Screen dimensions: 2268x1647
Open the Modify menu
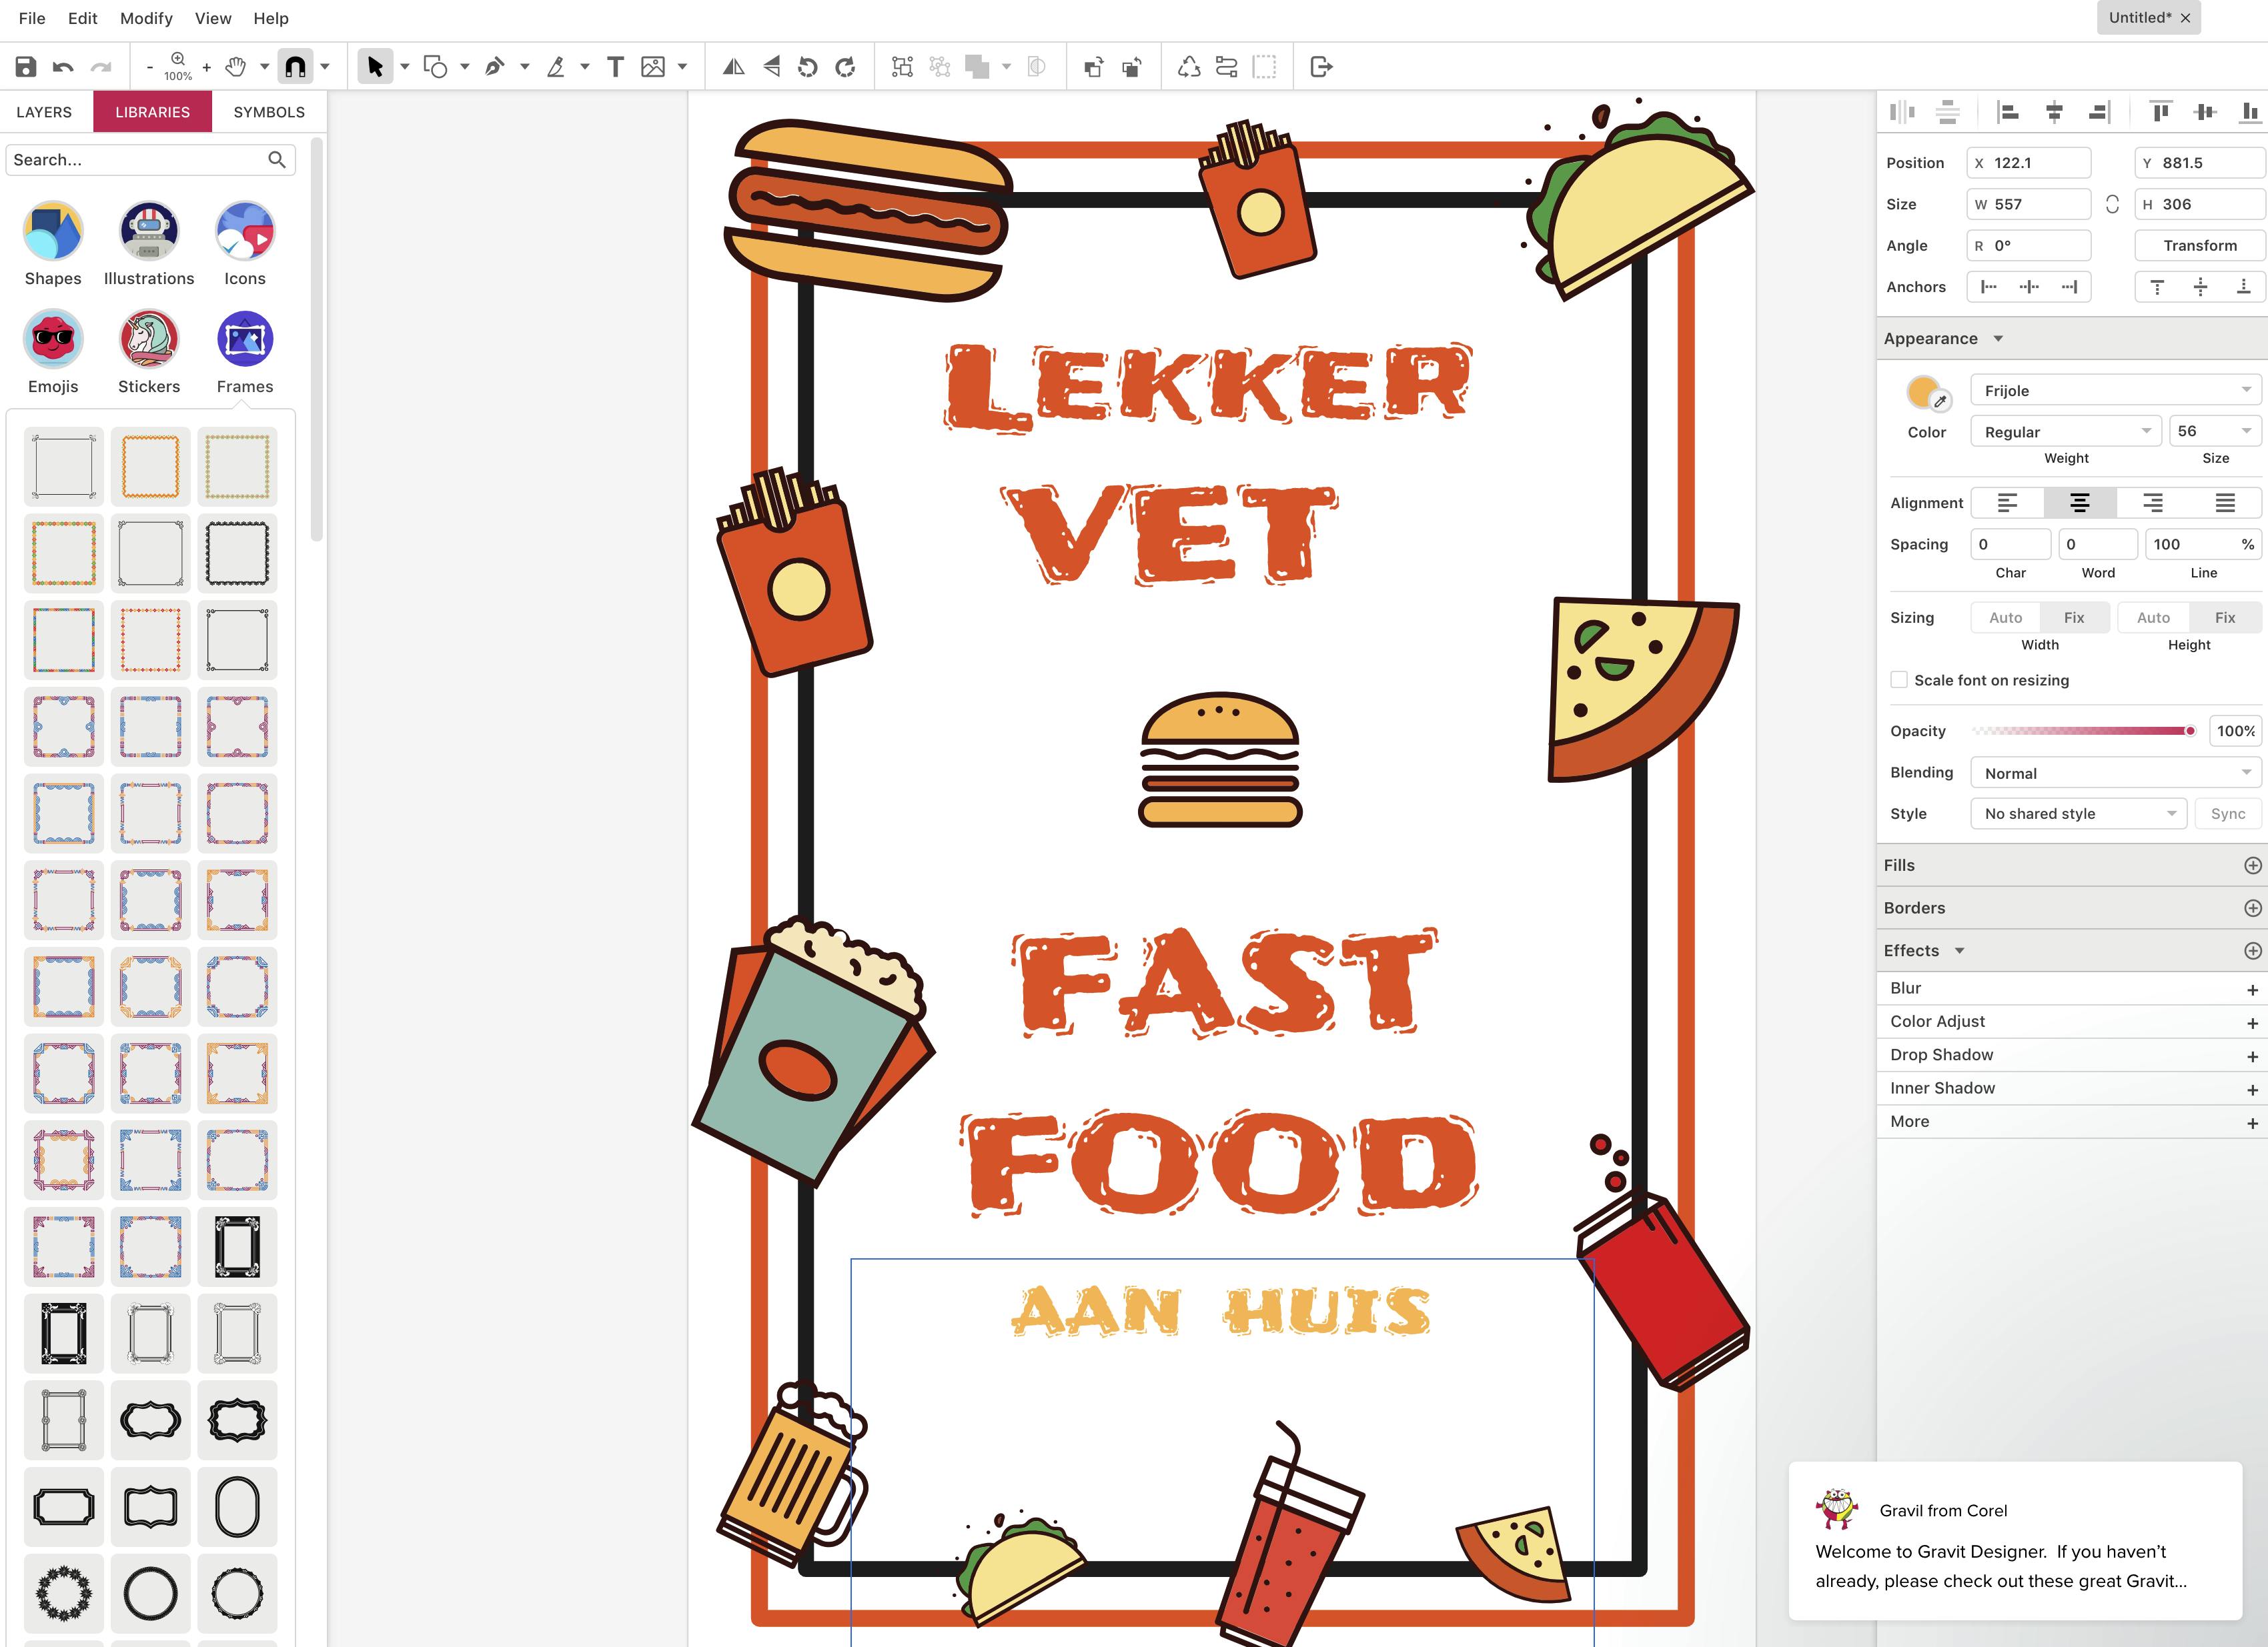click(x=146, y=18)
